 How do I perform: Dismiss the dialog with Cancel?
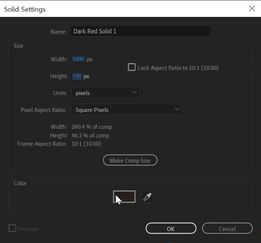[227, 228]
